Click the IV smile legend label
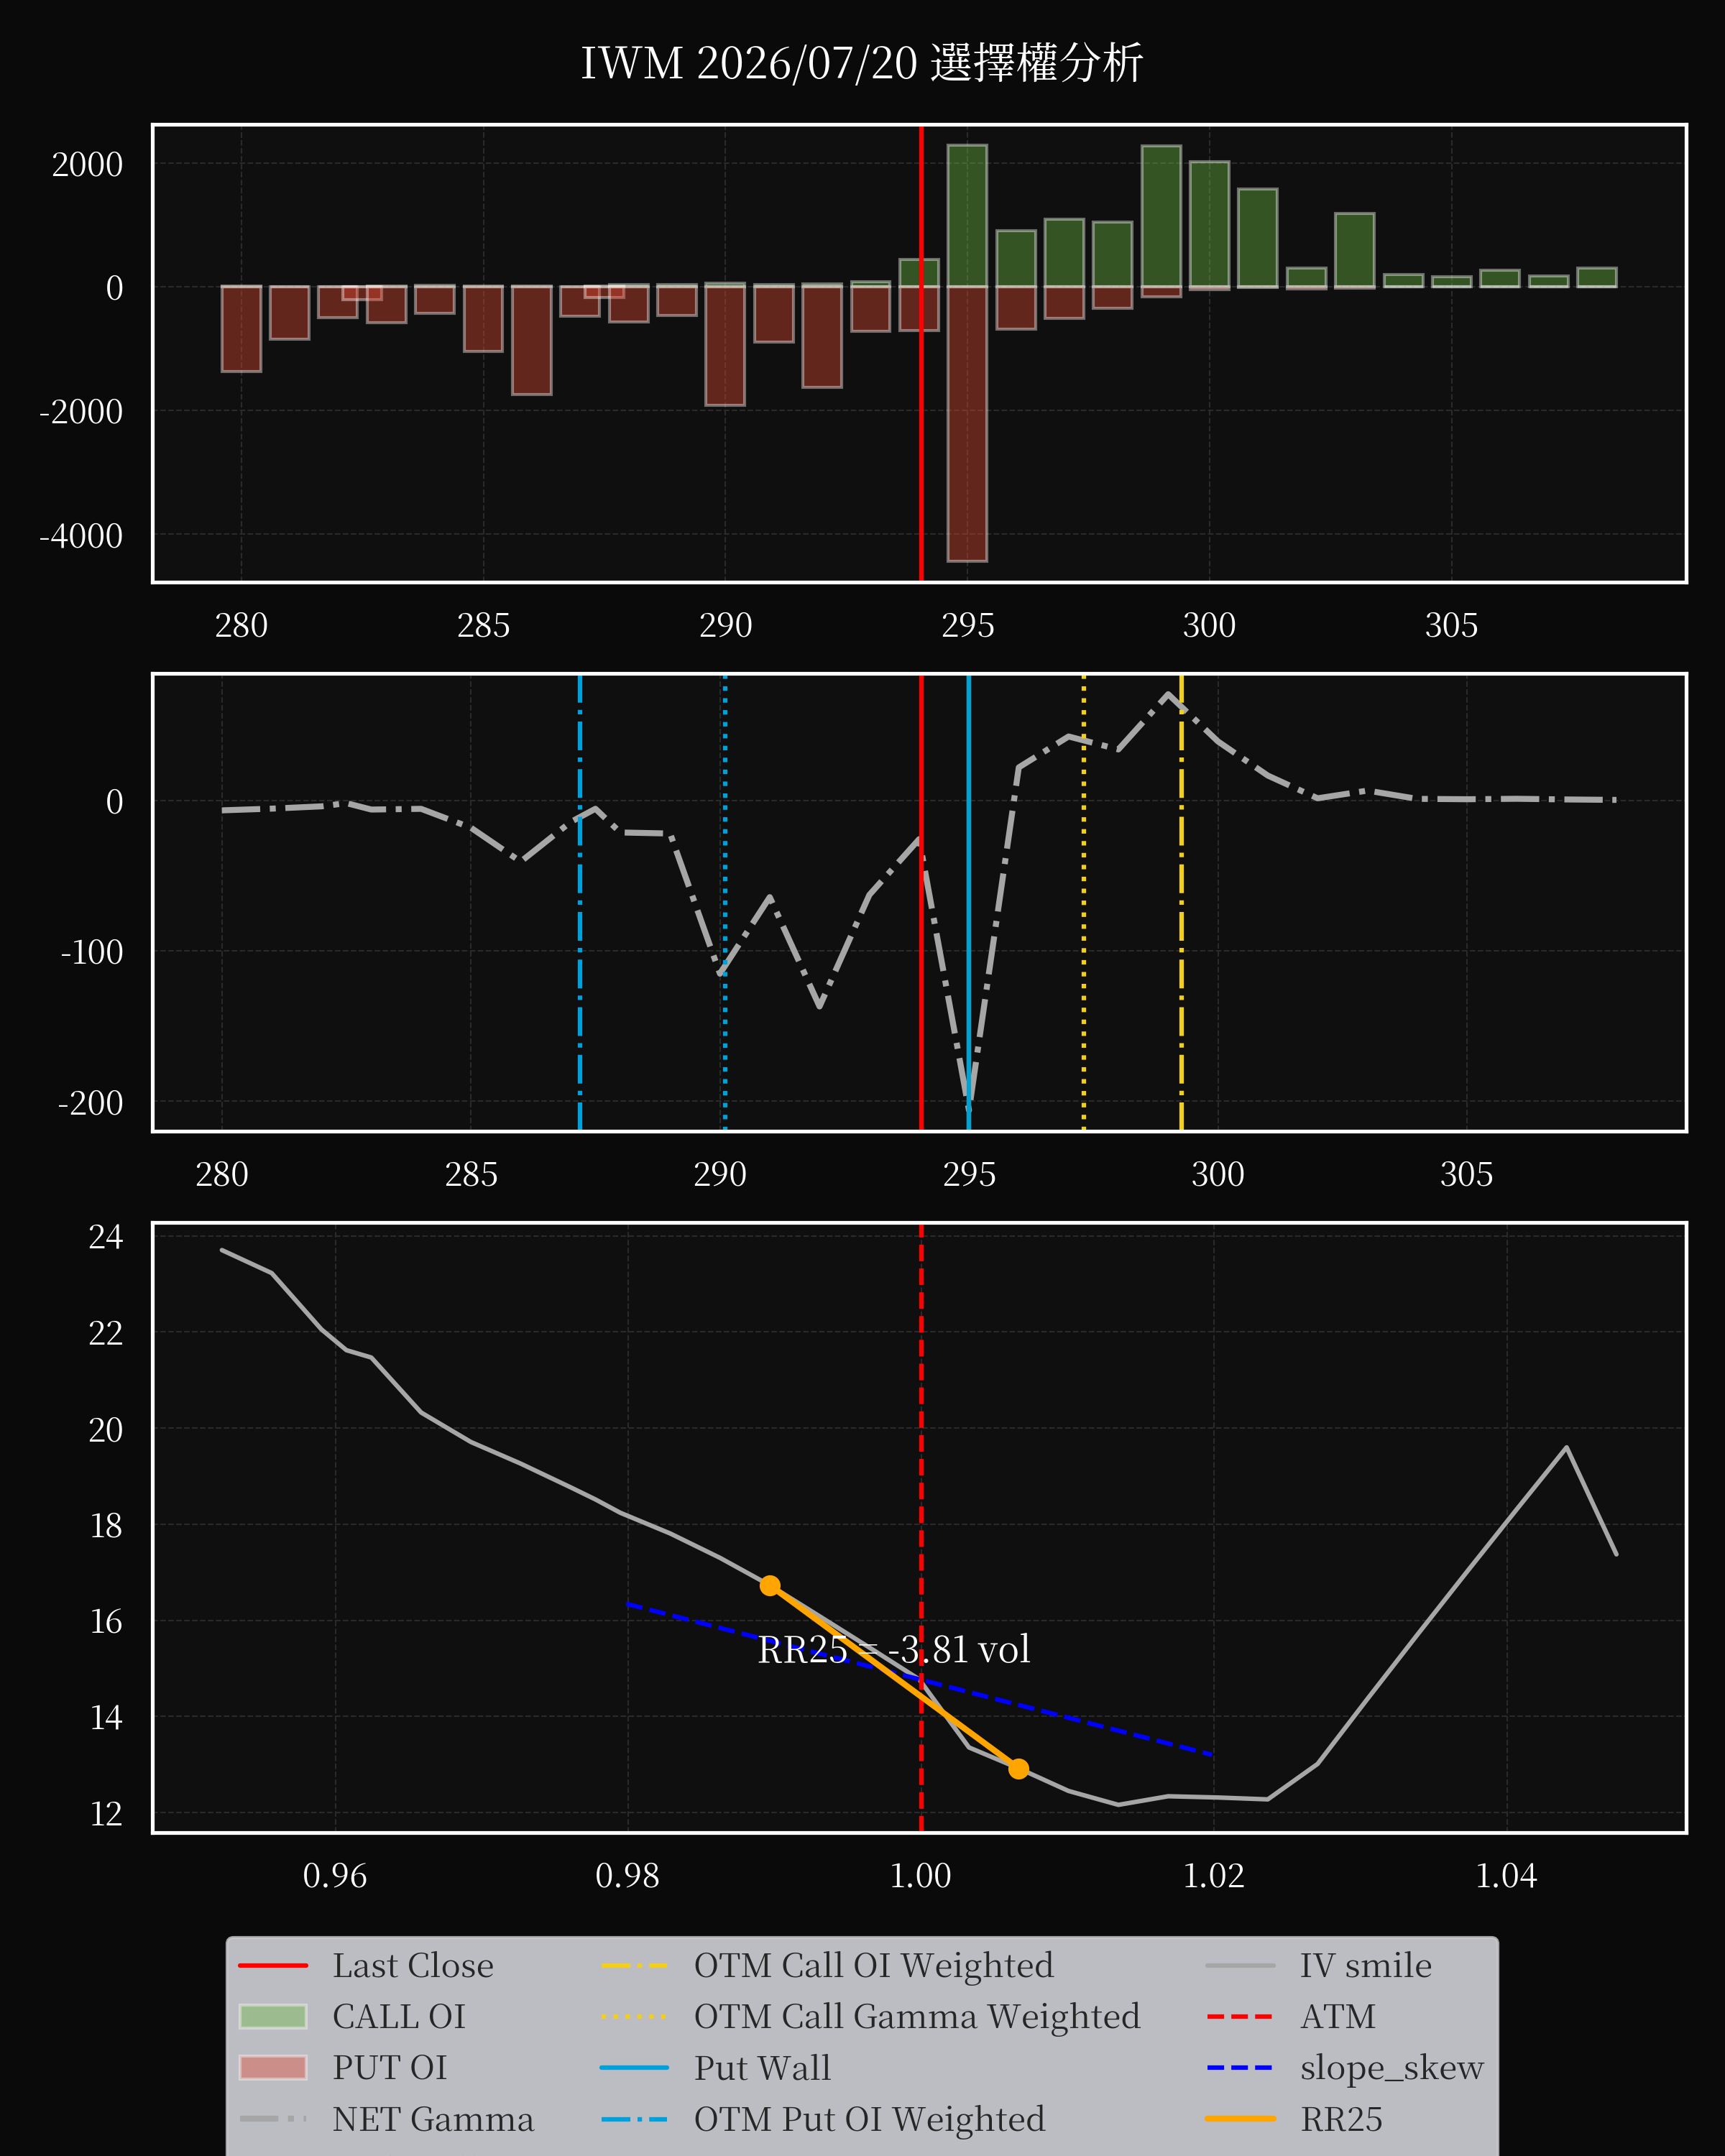Image resolution: width=1725 pixels, height=2156 pixels. tap(1366, 1966)
